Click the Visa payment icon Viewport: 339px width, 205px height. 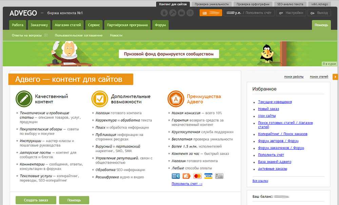coord(208,176)
